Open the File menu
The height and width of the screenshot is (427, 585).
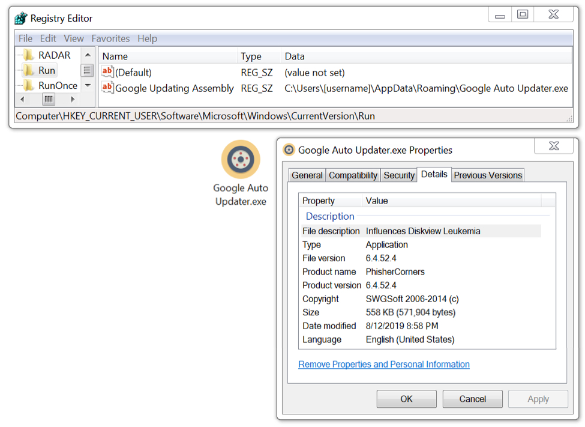pos(25,38)
